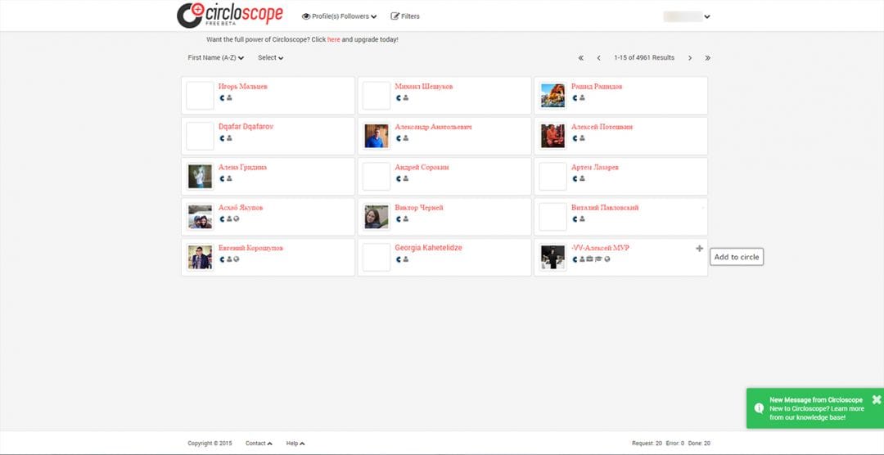Click the empty avatar on Georgia Kahetelidze's card

click(376, 257)
